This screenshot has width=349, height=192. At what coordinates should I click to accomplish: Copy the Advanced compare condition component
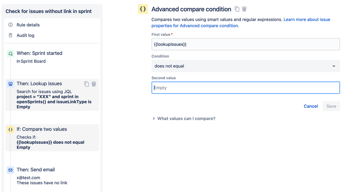click(237, 9)
